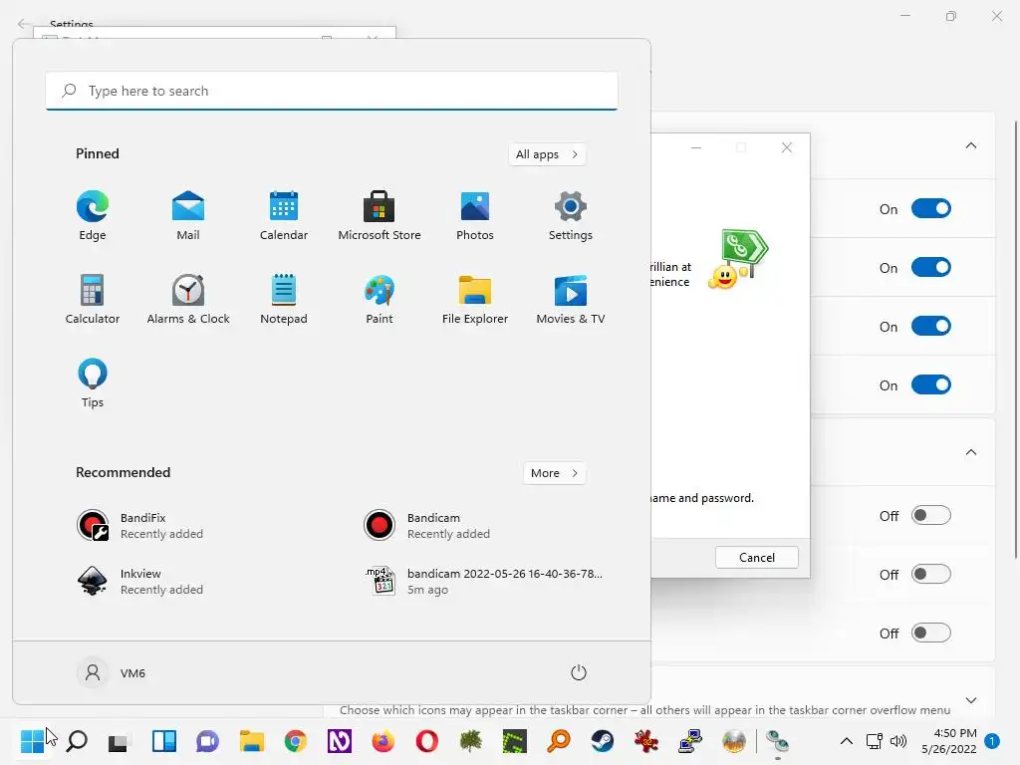This screenshot has width=1020, height=765.
Task: Open the Widgets taskbar button
Action: [x=164, y=741]
